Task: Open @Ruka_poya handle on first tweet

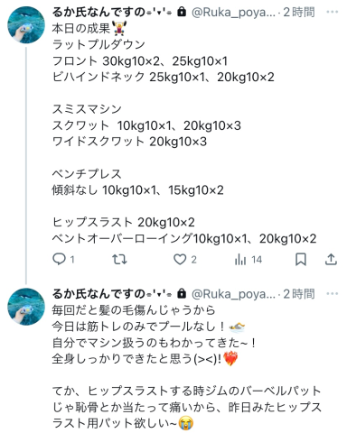Action: pyautogui.click(x=233, y=13)
